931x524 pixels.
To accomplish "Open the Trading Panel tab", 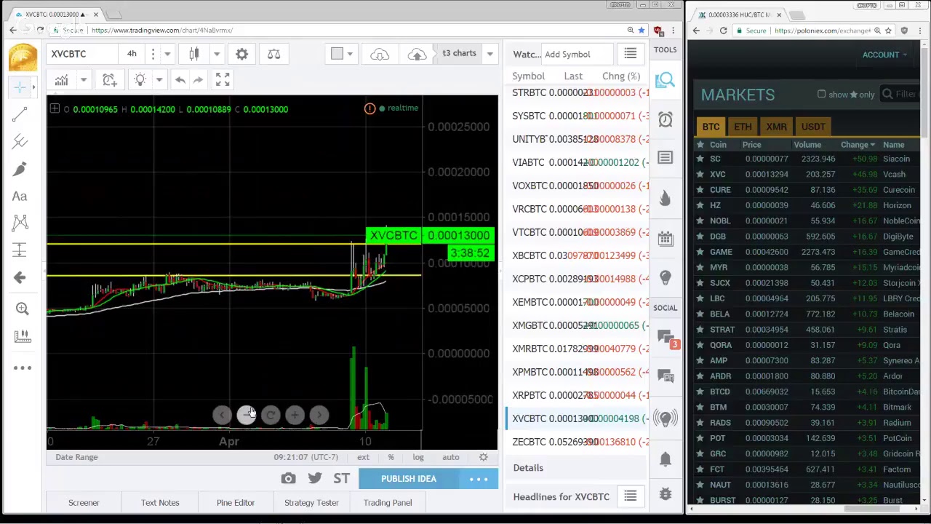I will 388,502.
